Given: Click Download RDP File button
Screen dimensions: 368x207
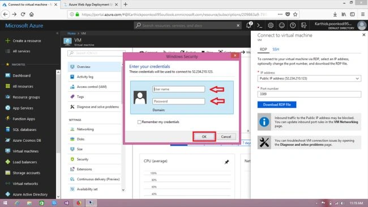Looking at the screenshot, I should coord(277,105).
